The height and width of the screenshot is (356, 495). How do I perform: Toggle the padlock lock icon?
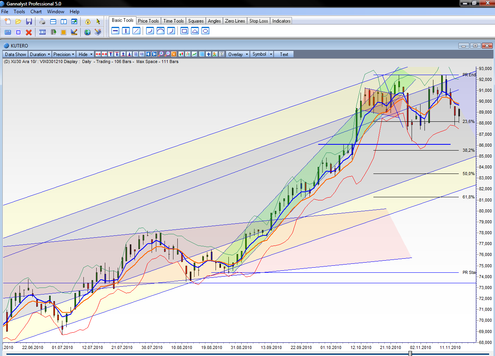coord(88,21)
